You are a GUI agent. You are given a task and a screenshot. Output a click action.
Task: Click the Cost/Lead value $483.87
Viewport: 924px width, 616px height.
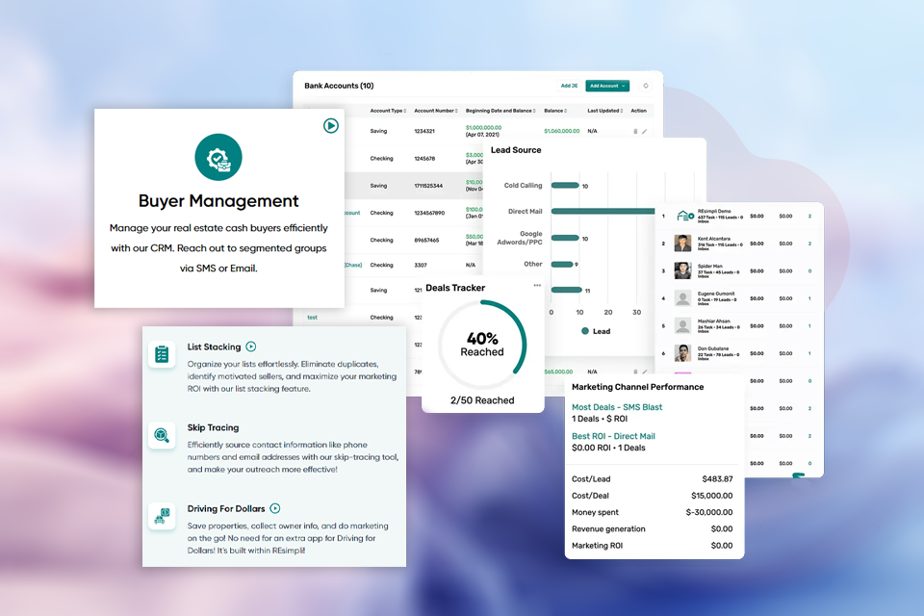coord(717,479)
